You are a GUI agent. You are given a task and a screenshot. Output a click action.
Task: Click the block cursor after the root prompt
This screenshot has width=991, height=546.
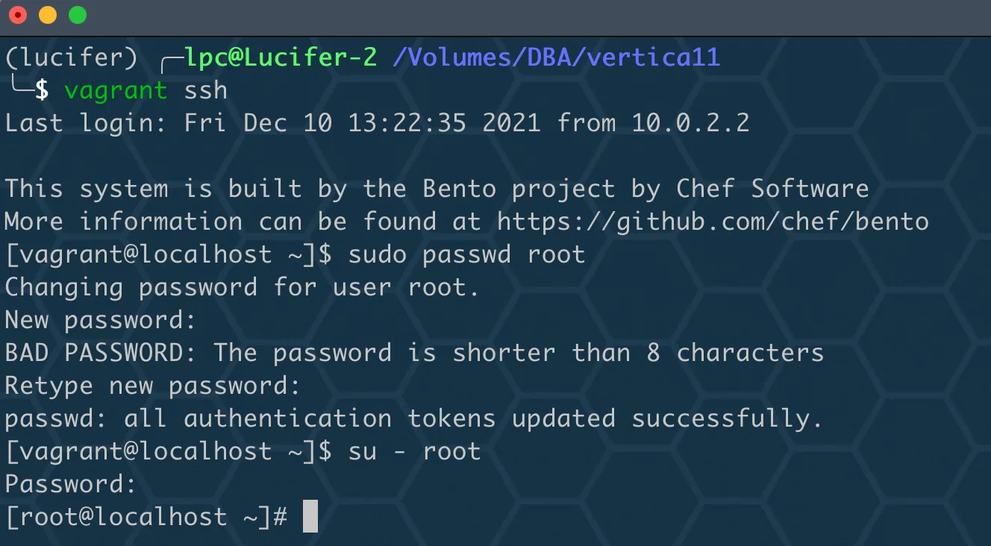[x=310, y=517]
